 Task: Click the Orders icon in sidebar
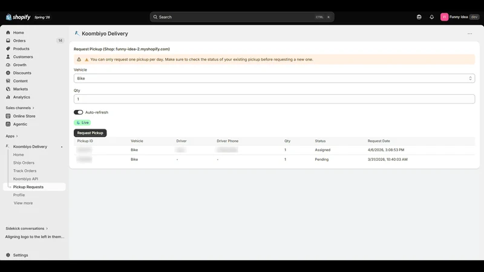click(8, 40)
